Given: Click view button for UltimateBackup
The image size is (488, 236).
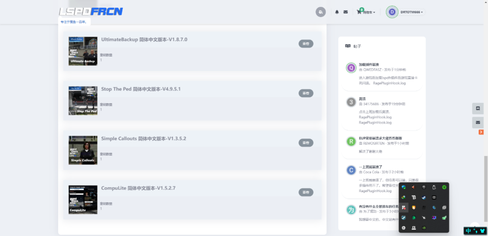Looking at the screenshot, I should (305, 44).
